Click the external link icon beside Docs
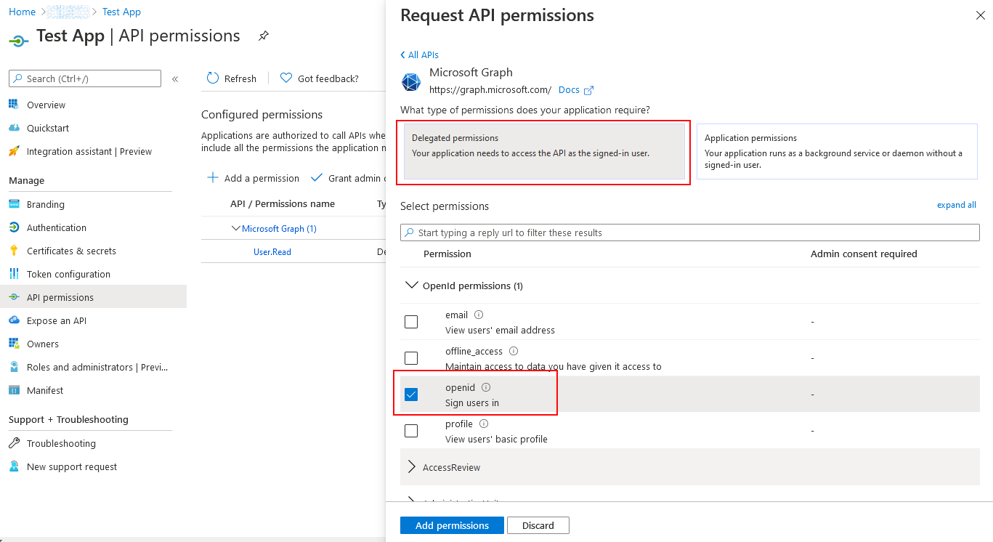Screen dimensions: 993x542 pos(589,90)
